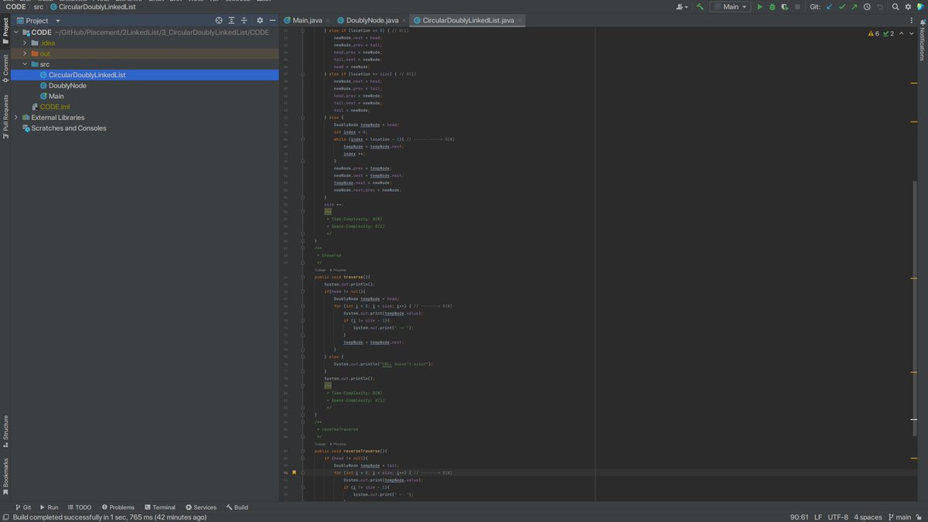Viewport: 928px width, 522px height.
Task: Click the UTF-8 encoding in status bar
Action: point(838,517)
